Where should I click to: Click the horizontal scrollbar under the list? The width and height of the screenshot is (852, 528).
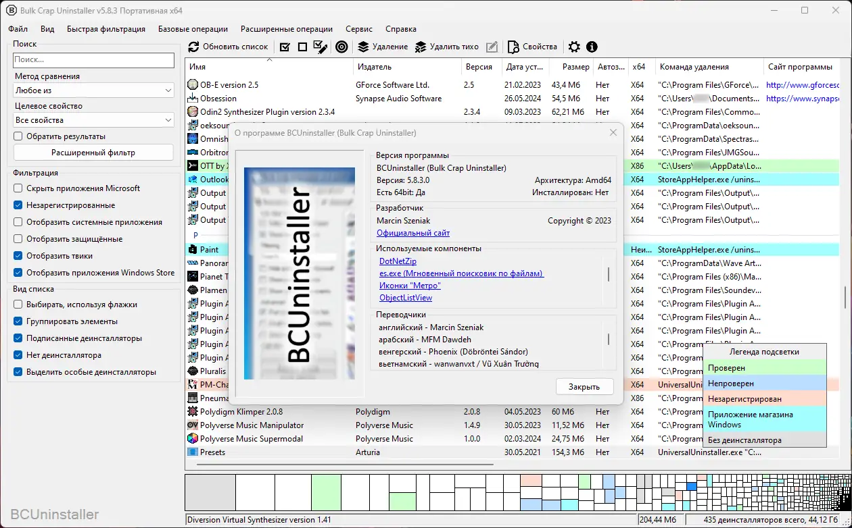[345, 464]
